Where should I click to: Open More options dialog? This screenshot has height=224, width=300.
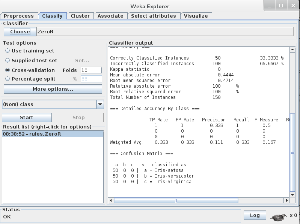tap(53, 89)
